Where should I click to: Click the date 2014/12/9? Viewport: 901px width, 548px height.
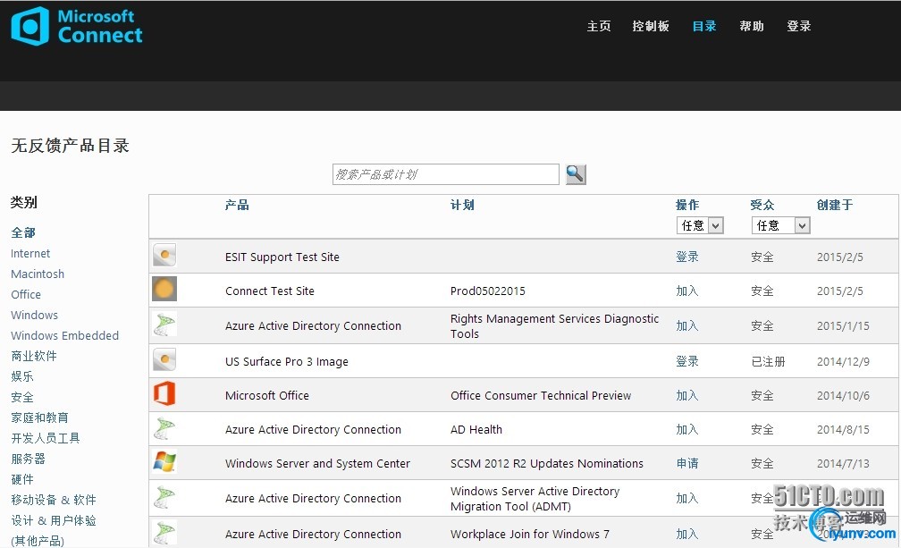point(843,361)
